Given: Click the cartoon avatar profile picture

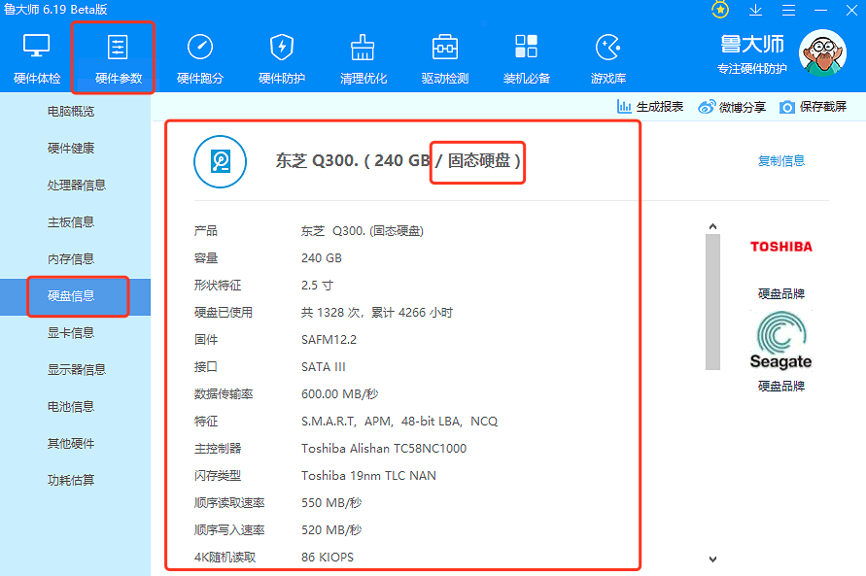Looking at the screenshot, I should [x=822, y=53].
